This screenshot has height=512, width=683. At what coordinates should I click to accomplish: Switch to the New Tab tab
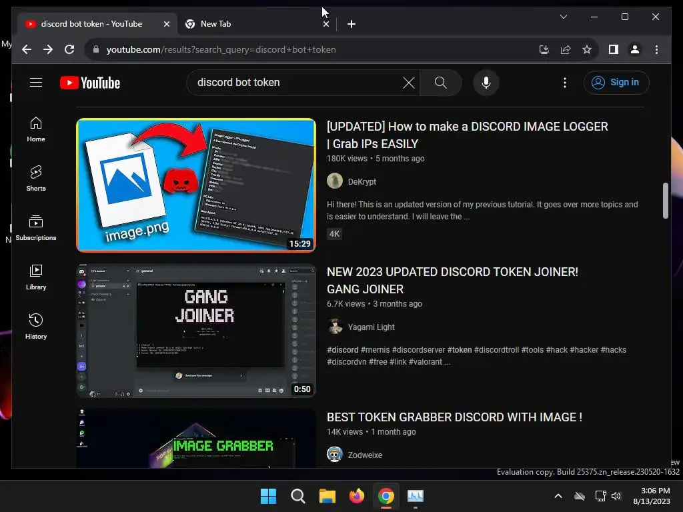(257, 24)
